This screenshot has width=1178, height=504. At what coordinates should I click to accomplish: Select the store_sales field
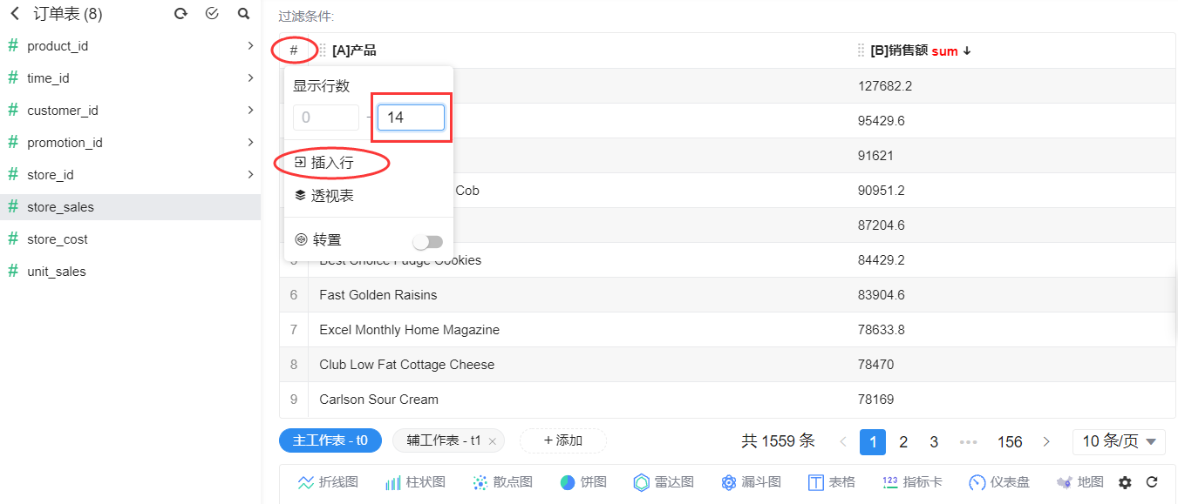pyautogui.click(x=131, y=206)
